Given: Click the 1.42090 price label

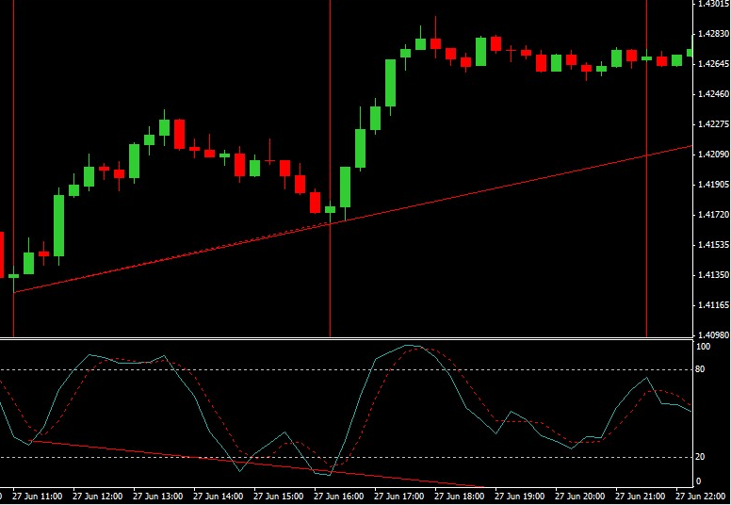Looking at the screenshot, I should coord(713,155).
